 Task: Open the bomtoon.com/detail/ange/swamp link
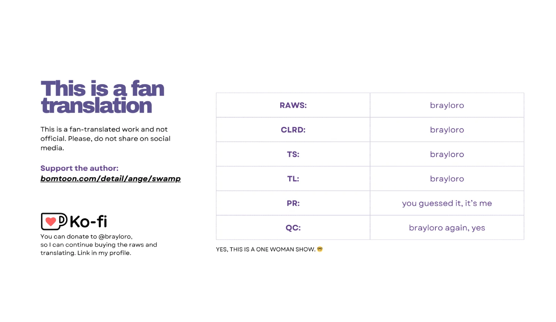pyautogui.click(x=110, y=179)
